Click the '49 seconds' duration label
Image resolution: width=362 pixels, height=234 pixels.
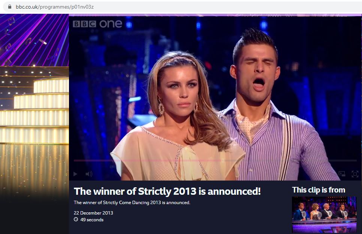point(92,220)
